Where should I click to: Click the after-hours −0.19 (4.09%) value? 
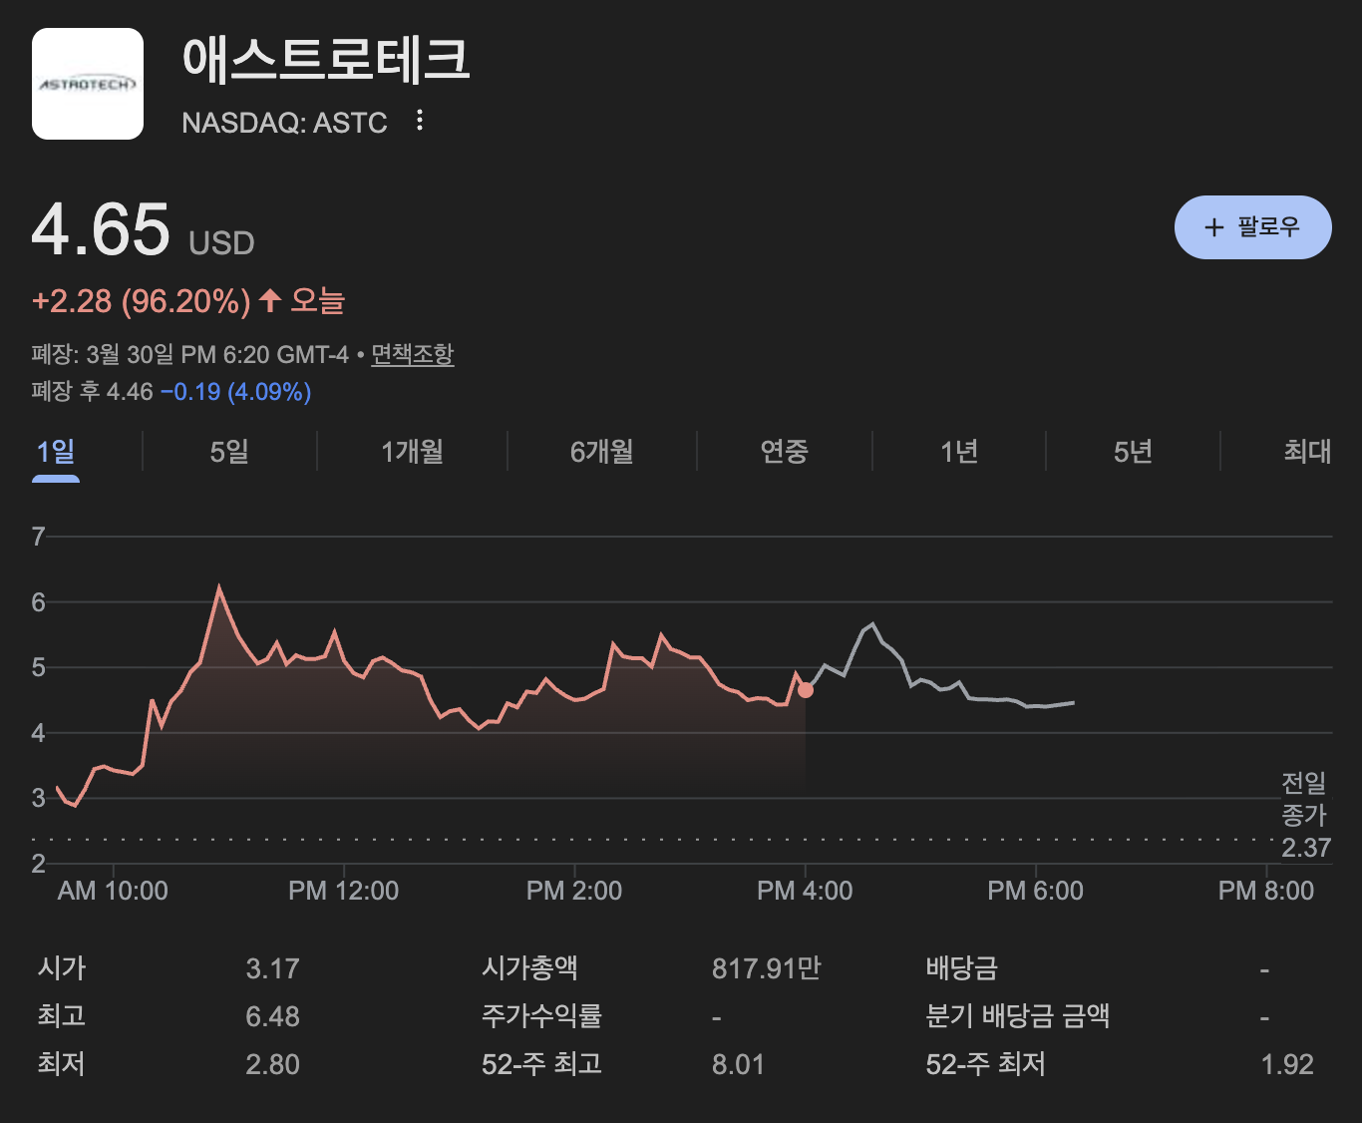235,392
